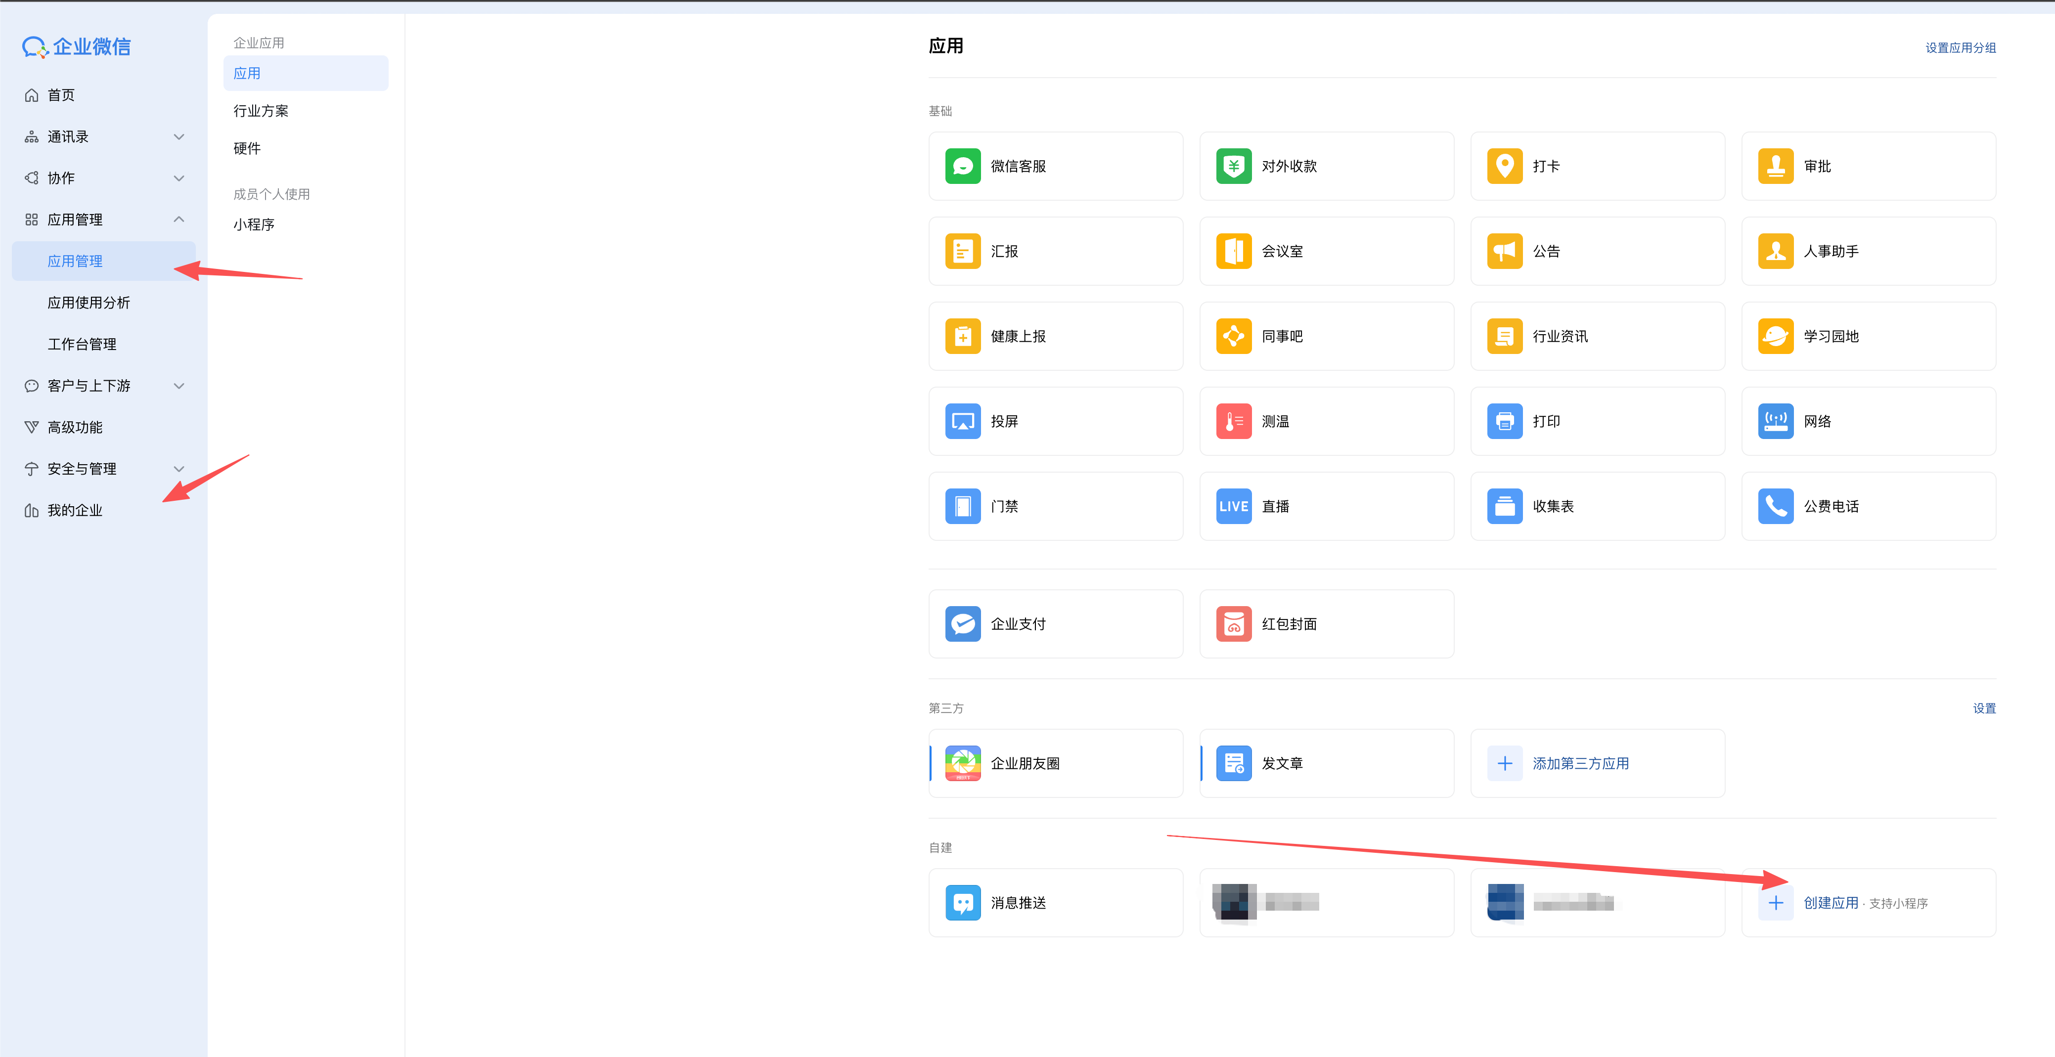Image resolution: width=2055 pixels, height=1057 pixels.
Task: Expand the 通讯录 sidebar section
Action: 179,137
